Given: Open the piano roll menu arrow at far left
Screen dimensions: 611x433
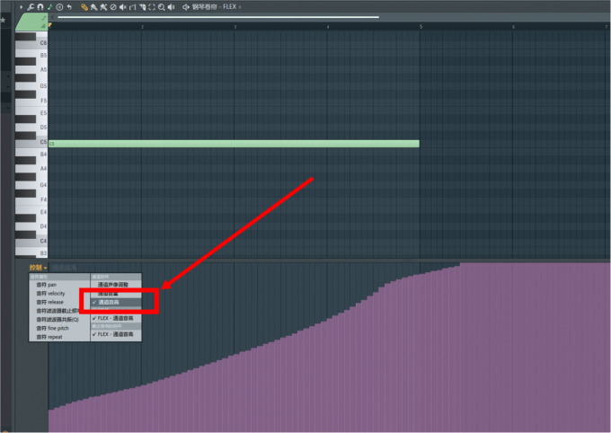Looking at the screenshot, I should 21,6.
